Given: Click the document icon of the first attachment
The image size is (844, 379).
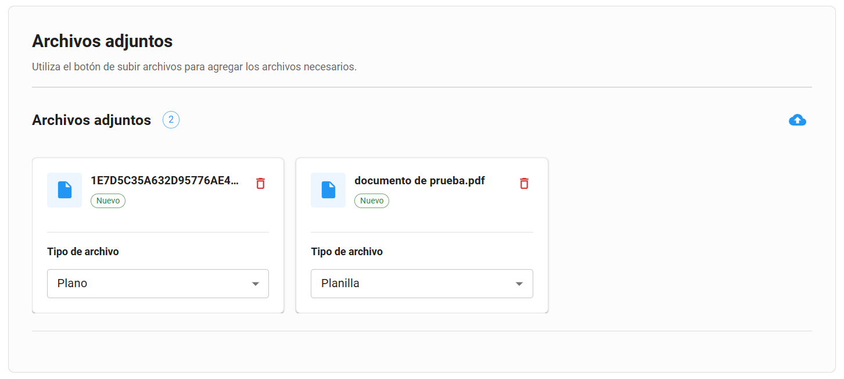Looking at the screenshot, I should point(64,190).
